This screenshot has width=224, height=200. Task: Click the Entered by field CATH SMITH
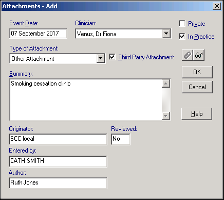tap(58, 161)
